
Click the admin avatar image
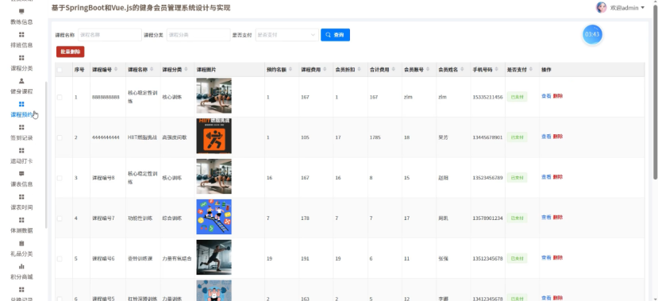pos(602,8)
